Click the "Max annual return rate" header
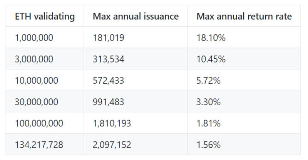Image resolution: width=308 pixels, height=160 pixels. [244, 16]
